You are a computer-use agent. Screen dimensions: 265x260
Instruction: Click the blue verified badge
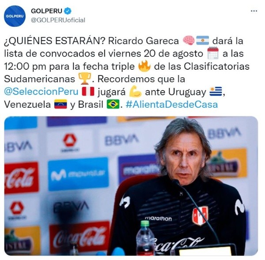[68, 11]
